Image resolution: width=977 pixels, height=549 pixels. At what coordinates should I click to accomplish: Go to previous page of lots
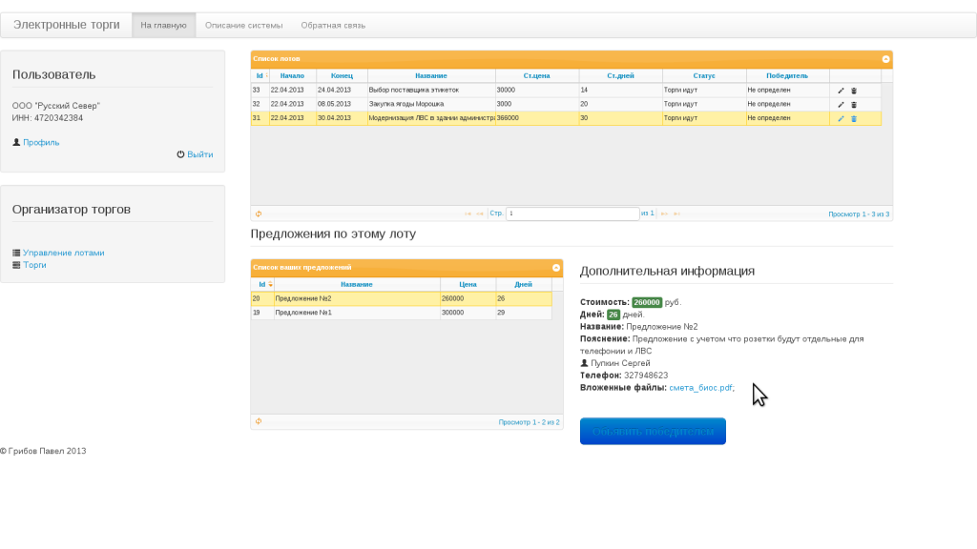[480, 213]
